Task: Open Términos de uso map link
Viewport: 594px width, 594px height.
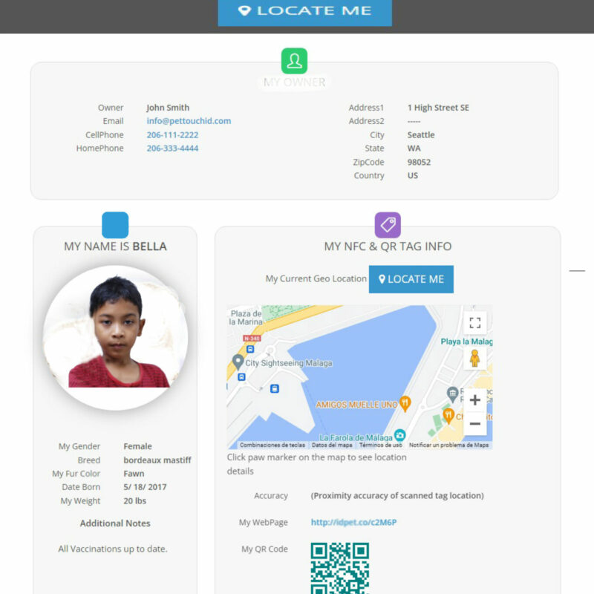Action: click(380, 445)
